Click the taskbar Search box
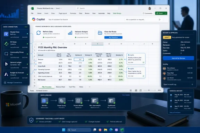The width and height of the screenshot is (200, 133). (x=79, y=130)
